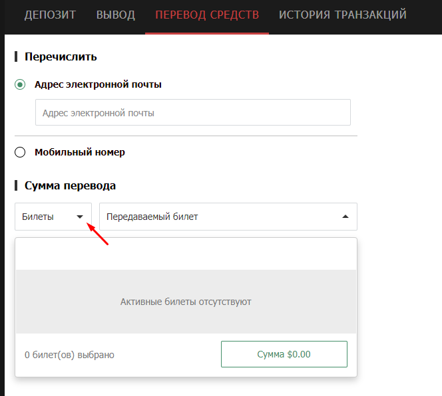This screenshot has width=442, height=396.
Task: Click the email address input field
Action: pyautogui.click(x=193, y=112)
